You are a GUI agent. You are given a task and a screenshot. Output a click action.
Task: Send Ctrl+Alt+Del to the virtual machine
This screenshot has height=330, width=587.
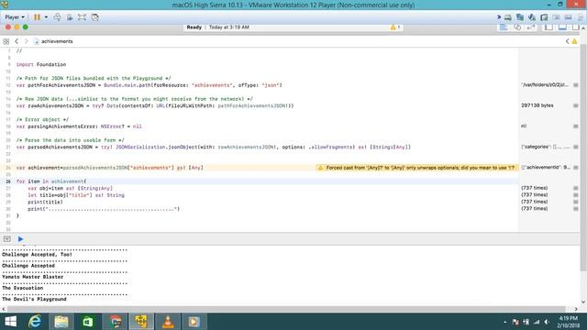tap(57, 17)
